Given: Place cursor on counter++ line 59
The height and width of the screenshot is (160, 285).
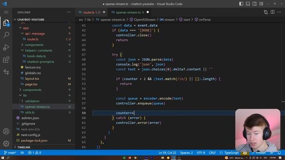Looking at the screenshot, I should [x=125, y=113].
